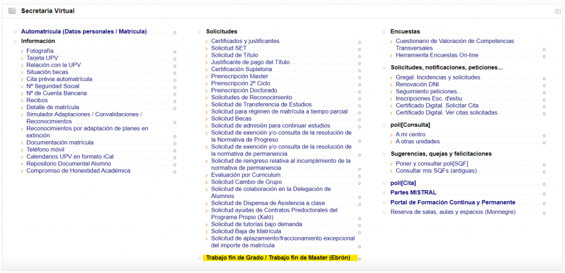This screenshot has width=565, height=273.
Task: Click the circle icon next to Renovación DNI
Action: click(x=544, y=85)
